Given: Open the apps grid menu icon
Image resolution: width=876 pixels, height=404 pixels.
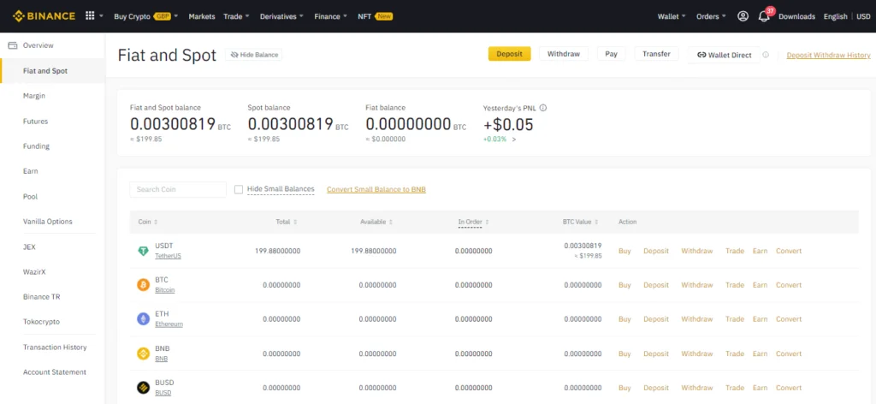Looking at the screenshot, I should 90,16.
